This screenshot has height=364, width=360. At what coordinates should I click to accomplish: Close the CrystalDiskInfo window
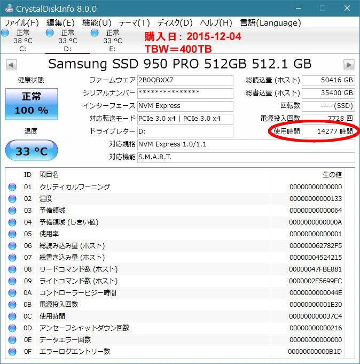[347, 9]
